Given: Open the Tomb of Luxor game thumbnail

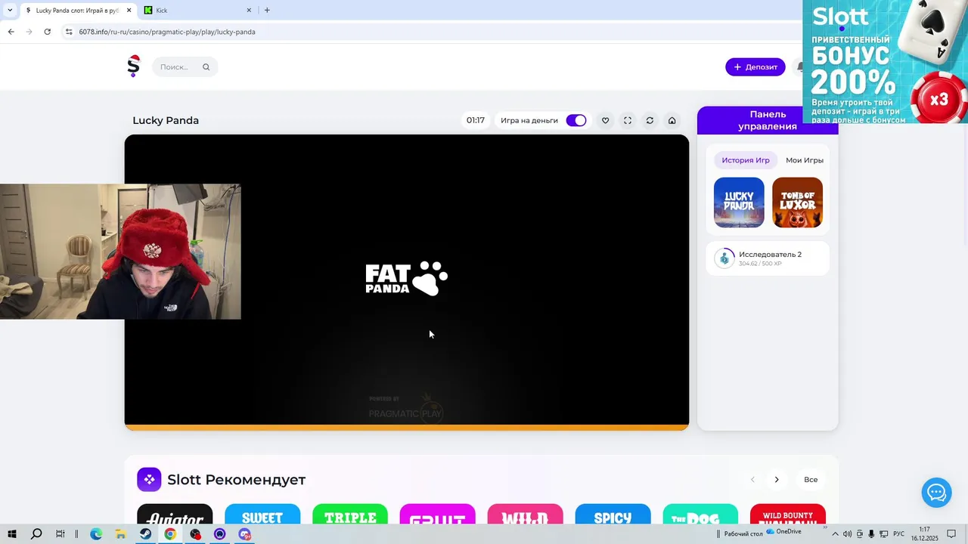Looking at the screenshot, I should pos(797,202).
